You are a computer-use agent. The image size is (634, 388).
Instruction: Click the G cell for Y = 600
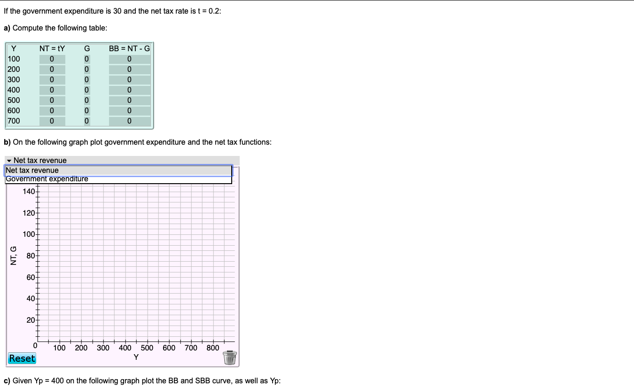click(86, 110)
